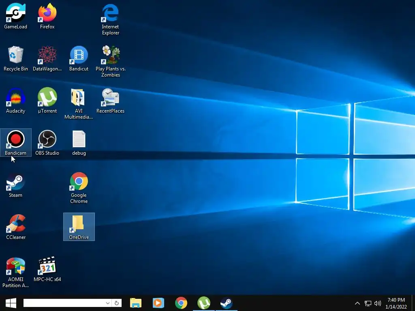Switch to µTorrent in the taskbar
The width and height of the screenshot is (415, 311).
204,303
